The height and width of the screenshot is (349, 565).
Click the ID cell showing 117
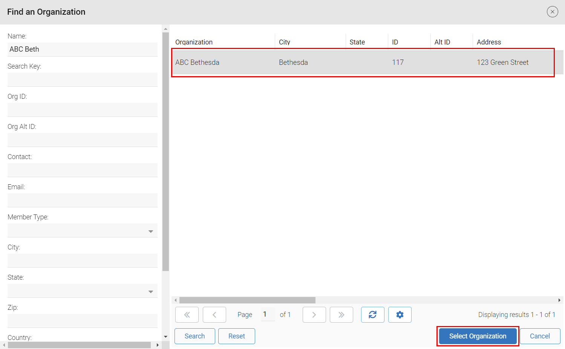pyautogui.click(x=398, y=63)
